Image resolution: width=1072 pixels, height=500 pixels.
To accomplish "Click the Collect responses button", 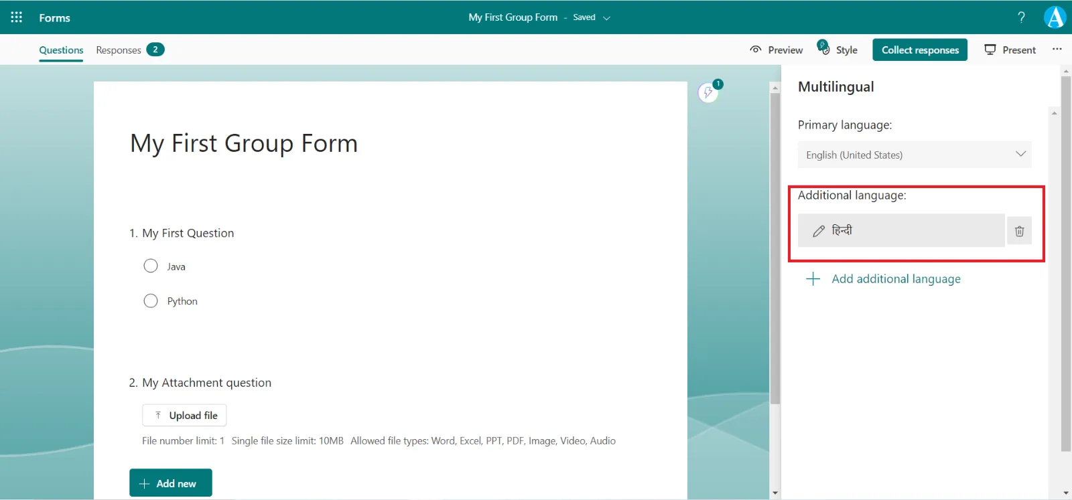I will (x=920, y=50).
